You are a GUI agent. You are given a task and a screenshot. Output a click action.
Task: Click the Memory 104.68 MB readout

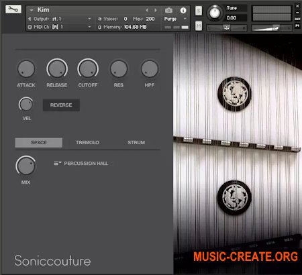point(135,27)
